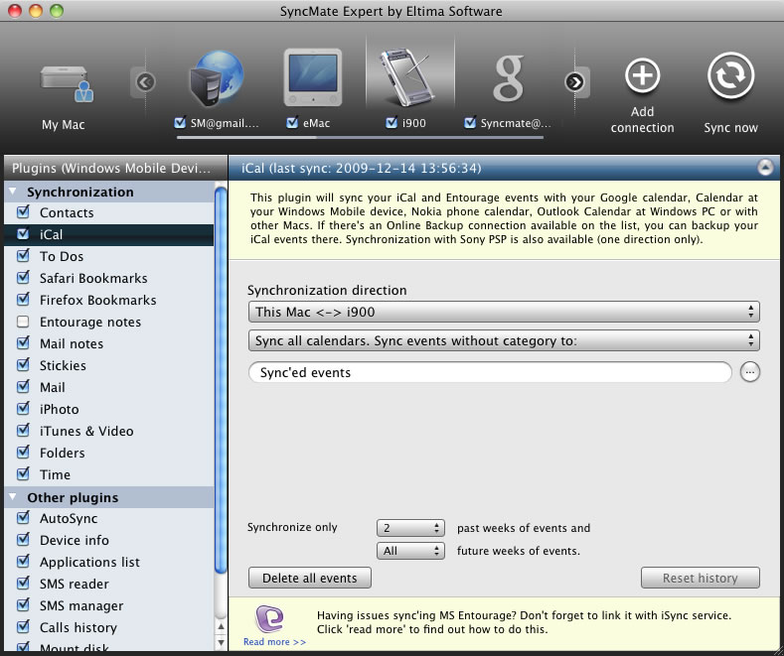The width and height of the screenshot is (784, 656).
Task: Click the Entourage purple e icon
Action: click(269, 618)
